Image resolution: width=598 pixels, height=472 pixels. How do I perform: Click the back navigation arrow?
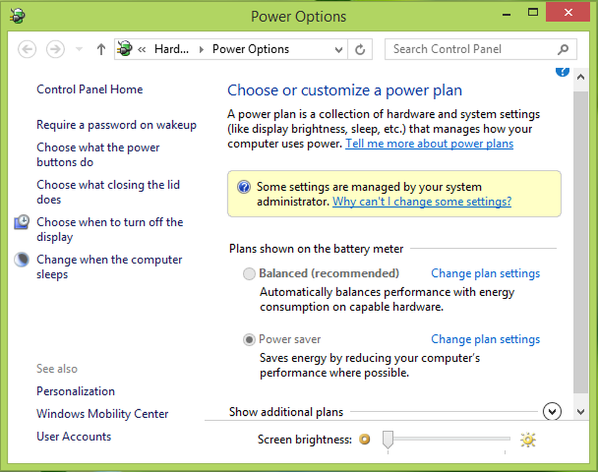(27, 49)
